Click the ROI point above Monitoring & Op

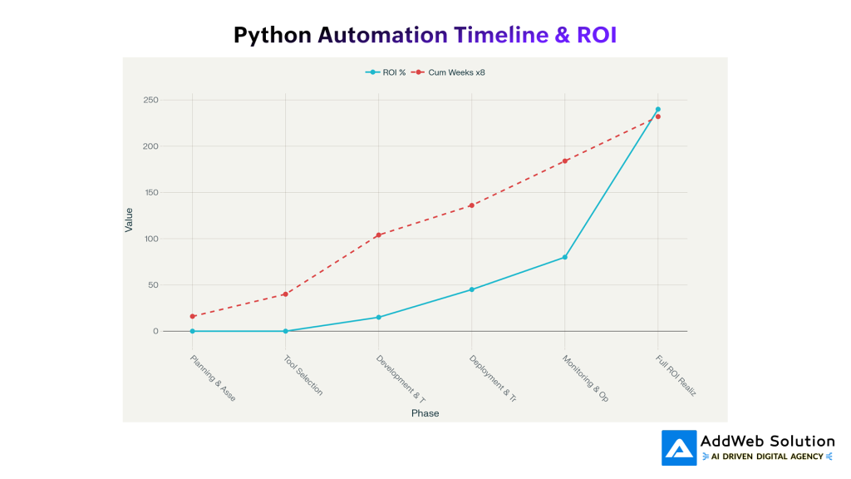[563, 257]
